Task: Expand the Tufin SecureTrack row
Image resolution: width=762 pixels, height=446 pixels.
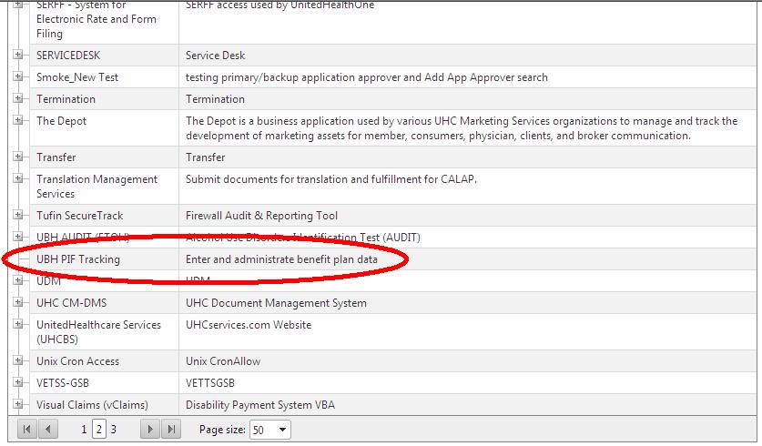Action: coord(18,216)
